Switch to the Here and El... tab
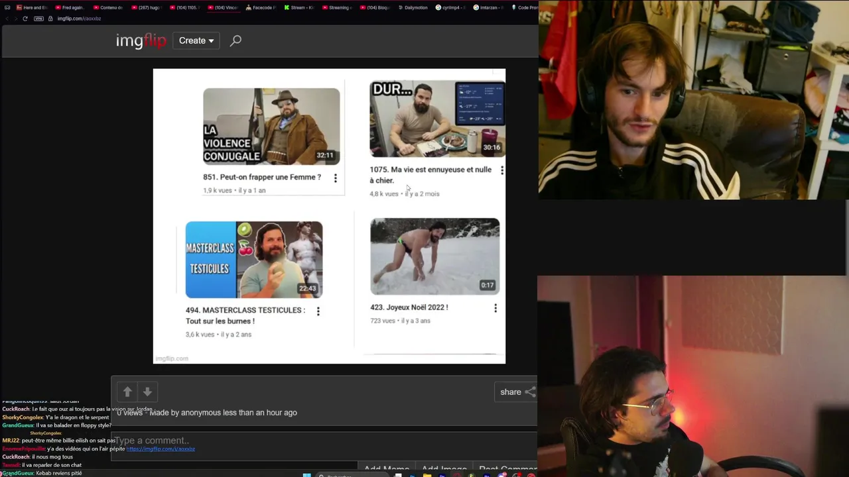The width and height of the screenshot is (849, 477). tap(31, 7)
